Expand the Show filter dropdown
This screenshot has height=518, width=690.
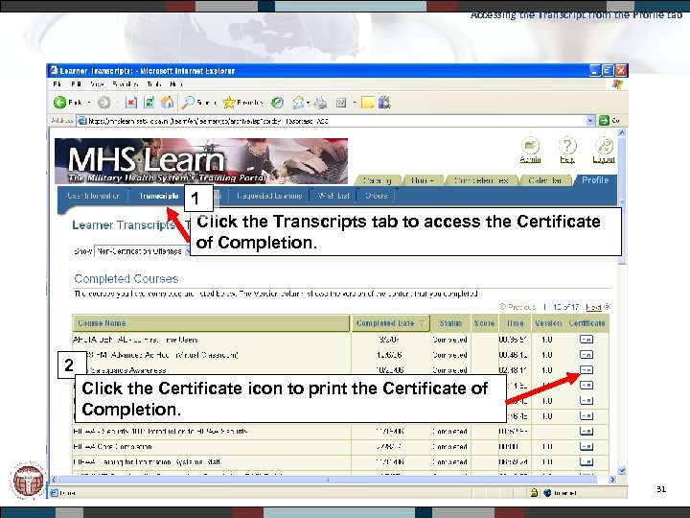(187, 251)
